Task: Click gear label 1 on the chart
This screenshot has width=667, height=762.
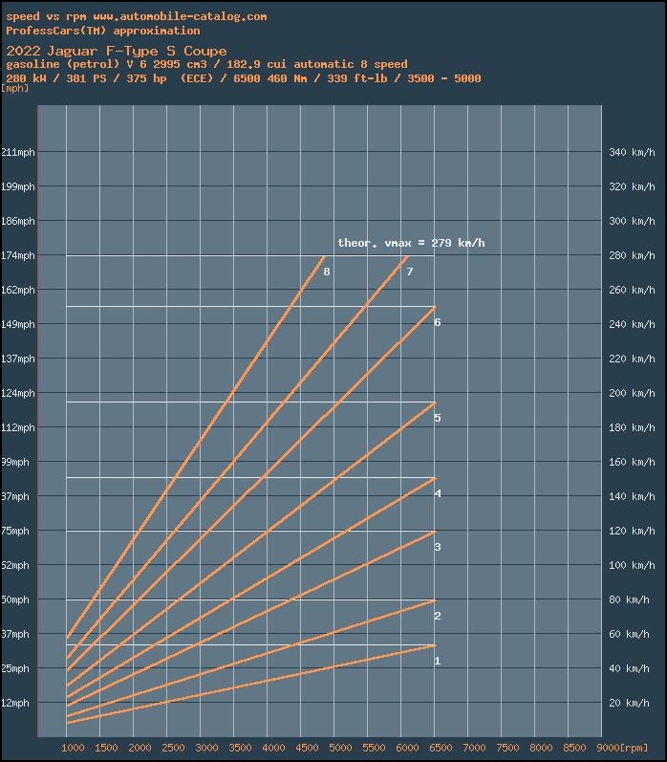Action: click(438, 661)
